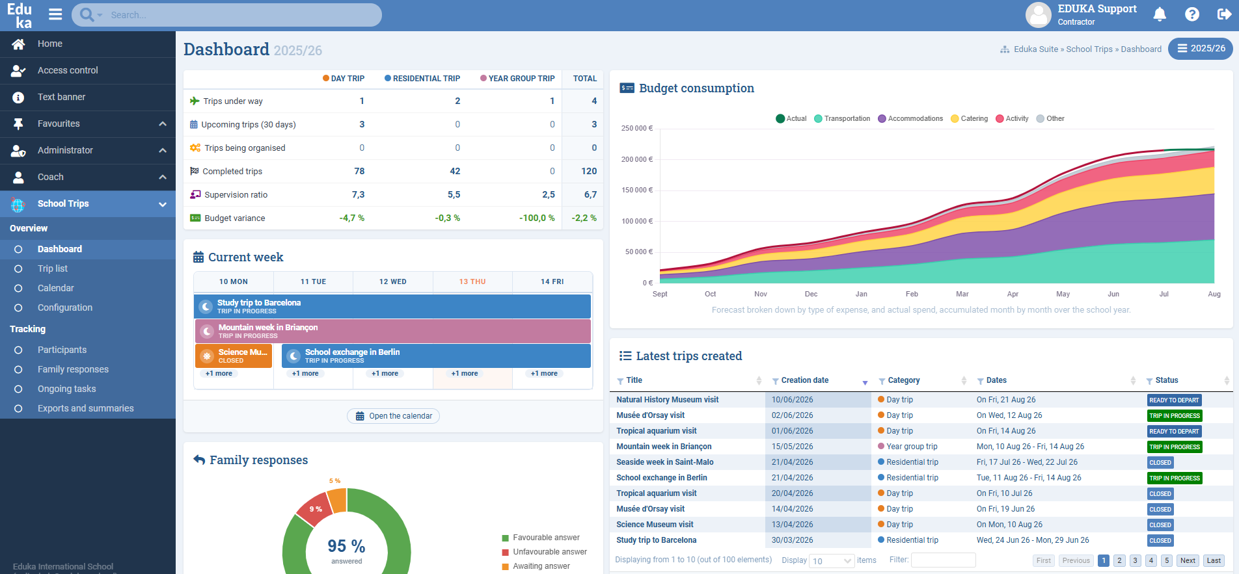Viewport: 1239px width, 574px height.
Task: Click the search magnifier icon
Action: pos(87,14)
